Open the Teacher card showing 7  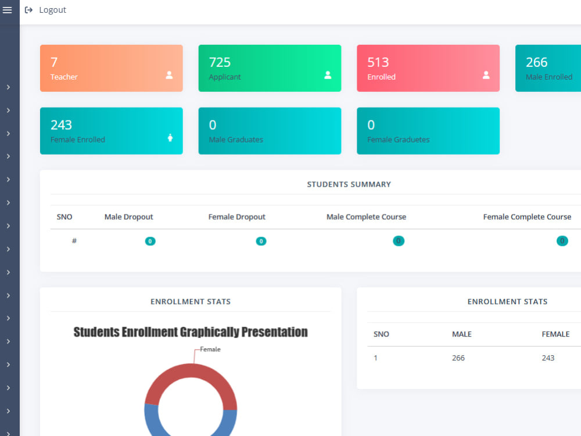click(111, 68)
